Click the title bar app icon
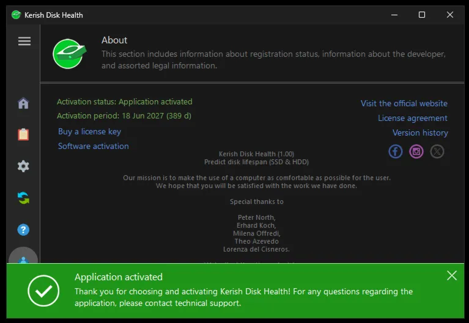469x323 pixels. tap(16, 15)
